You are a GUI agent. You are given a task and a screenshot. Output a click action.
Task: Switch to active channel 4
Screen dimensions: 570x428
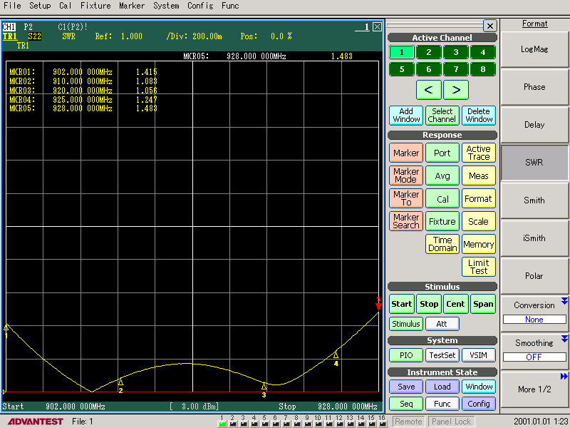[483, 52]
